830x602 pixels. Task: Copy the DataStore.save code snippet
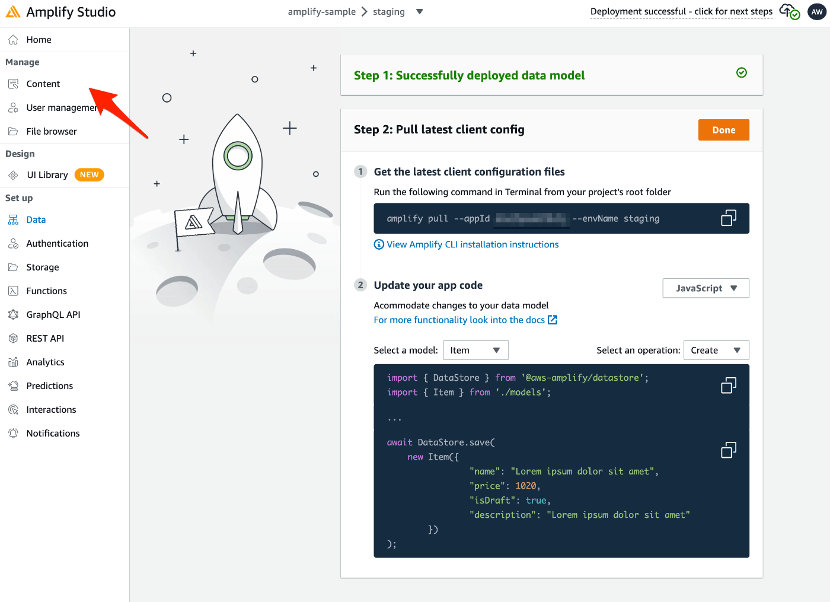tap(729, 450)
